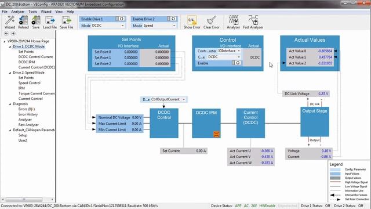The height and width of the screenshot is (209, 371).
Task: Open Drive 2 Mode Speed dropdown
Action: pos(159,26)
